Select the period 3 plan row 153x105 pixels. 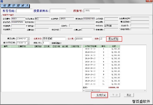coord(101,55)
